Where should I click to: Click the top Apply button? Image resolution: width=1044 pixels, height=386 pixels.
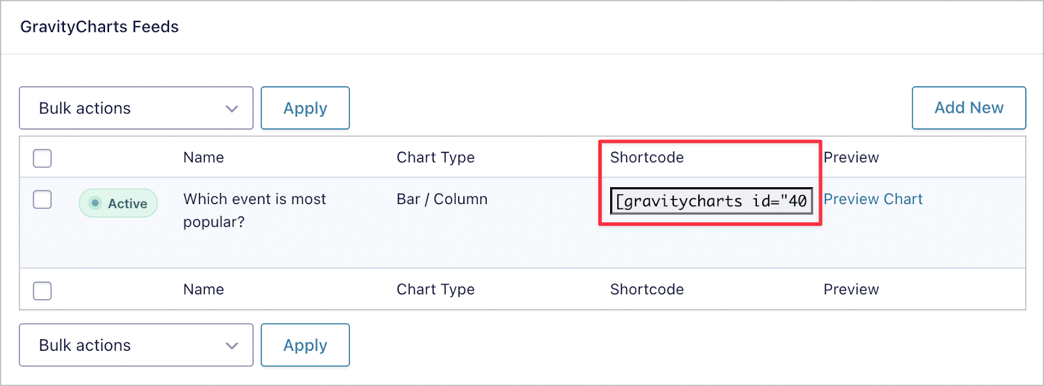pyautogui.click(x=305, y=108)
